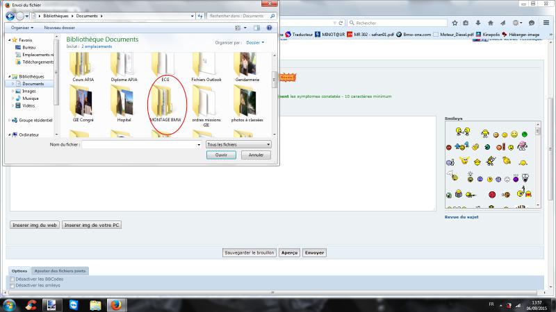
Task: Select Images in the Bibliothèques tree
Action: (28, 91)
